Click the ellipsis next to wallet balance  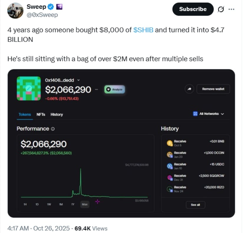pos(96,89)
